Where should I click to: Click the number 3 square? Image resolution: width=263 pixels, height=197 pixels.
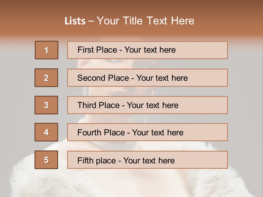tap(46, 105)
